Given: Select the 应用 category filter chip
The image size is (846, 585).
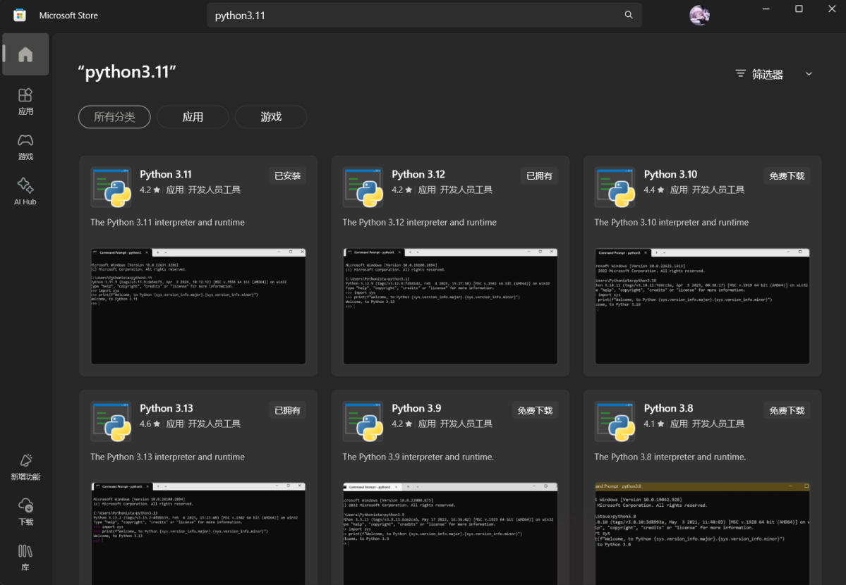Looking at the screenshot, I should (x=193, y=117).
